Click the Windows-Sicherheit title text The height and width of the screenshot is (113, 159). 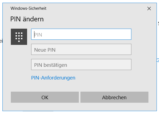[x=28, y=8]
